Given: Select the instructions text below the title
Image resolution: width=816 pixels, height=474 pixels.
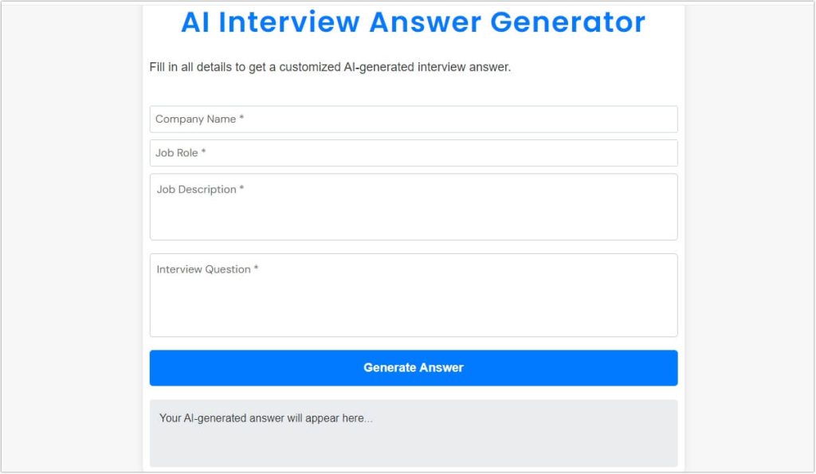Looking at the screenshot, I should 332,67.
